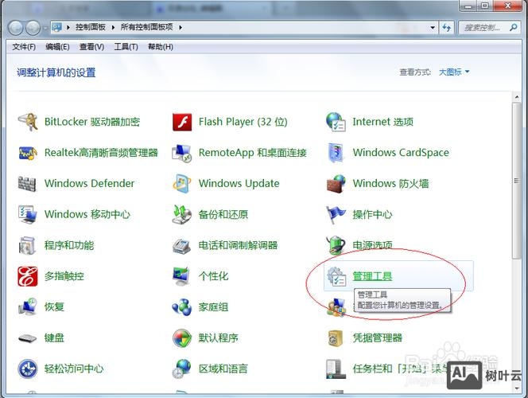Screen dimensions: 528x398
Task: Click the 调整计算机的设置 heading text
Action: pyautogui.click(x=56, y=72)
